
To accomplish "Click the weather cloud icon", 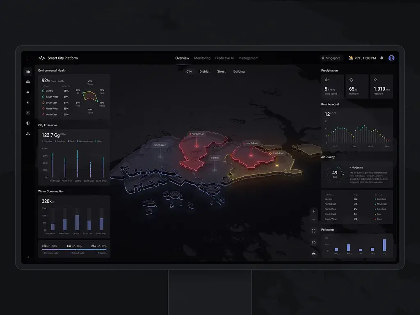I will coord(351,58).
